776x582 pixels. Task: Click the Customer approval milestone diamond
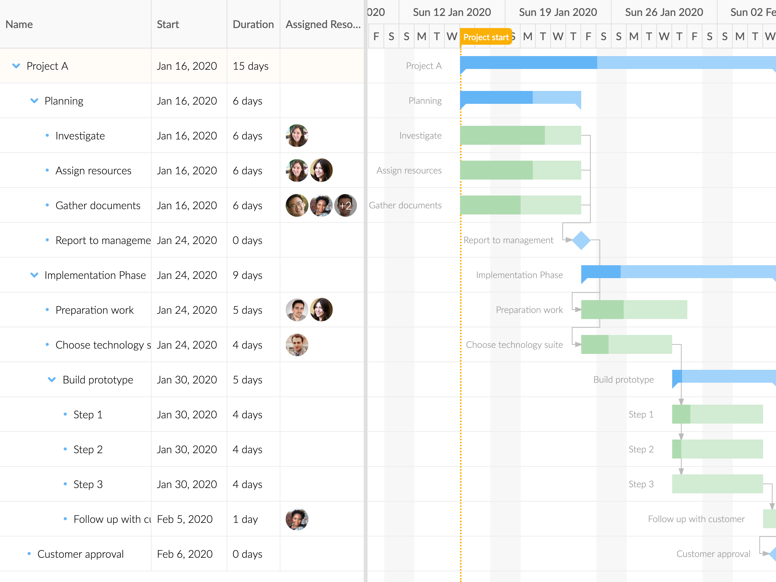click(x=773, y=554)
